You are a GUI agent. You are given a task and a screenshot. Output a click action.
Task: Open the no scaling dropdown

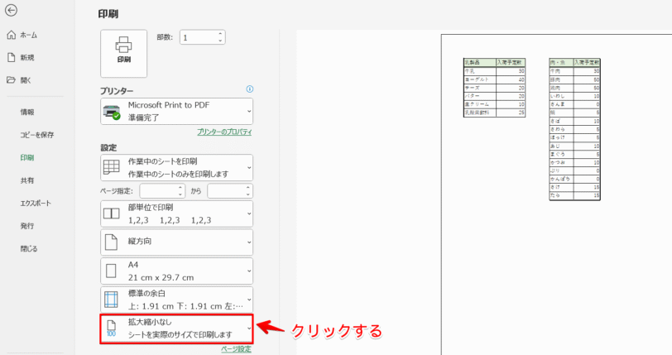(176, 328)
